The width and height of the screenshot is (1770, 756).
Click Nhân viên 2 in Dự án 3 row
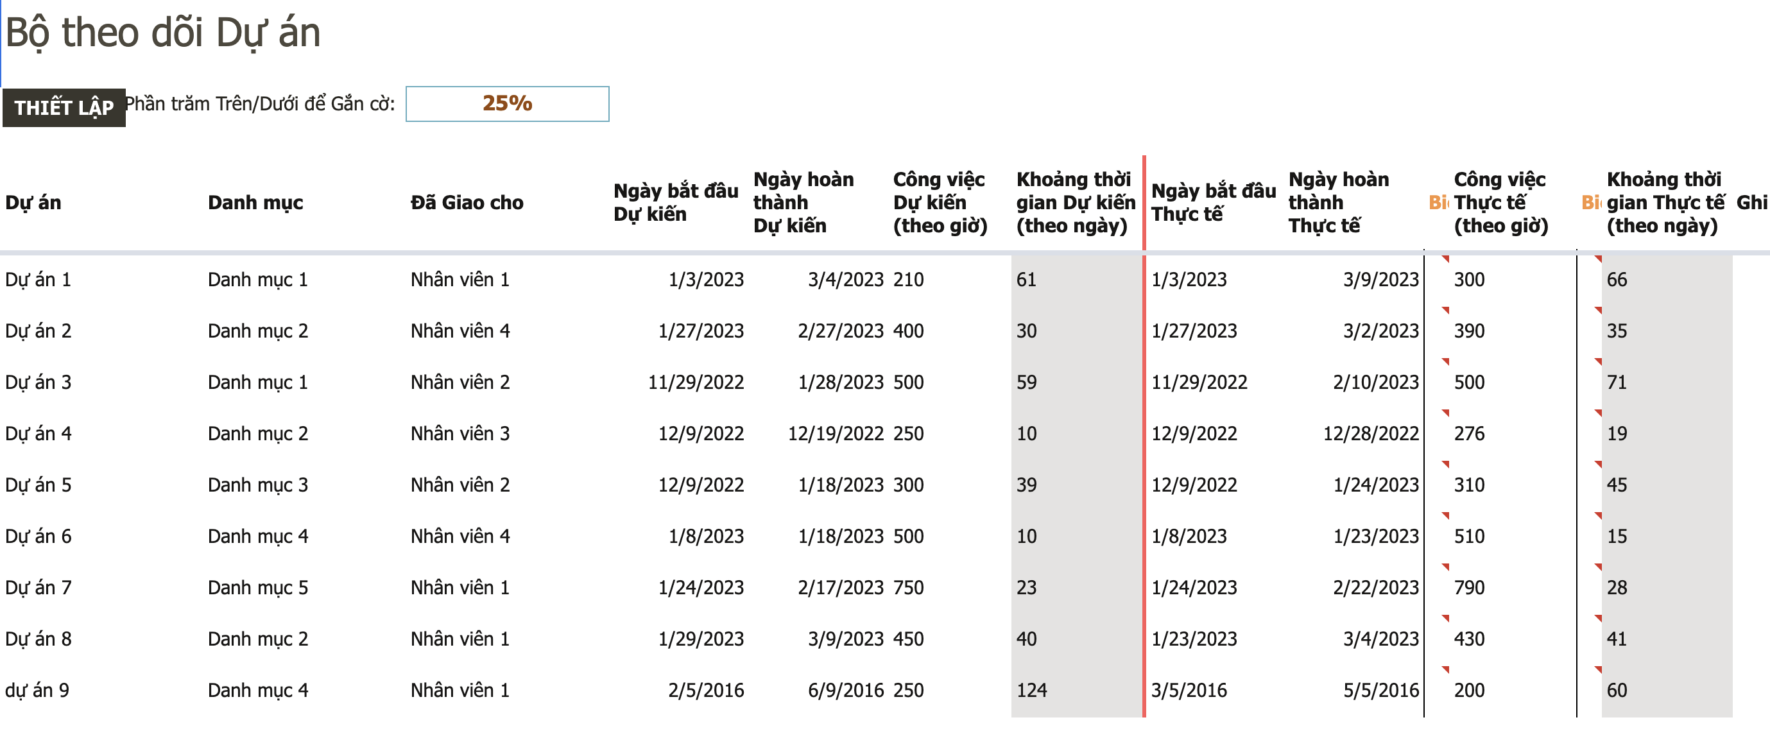[460, 382]
